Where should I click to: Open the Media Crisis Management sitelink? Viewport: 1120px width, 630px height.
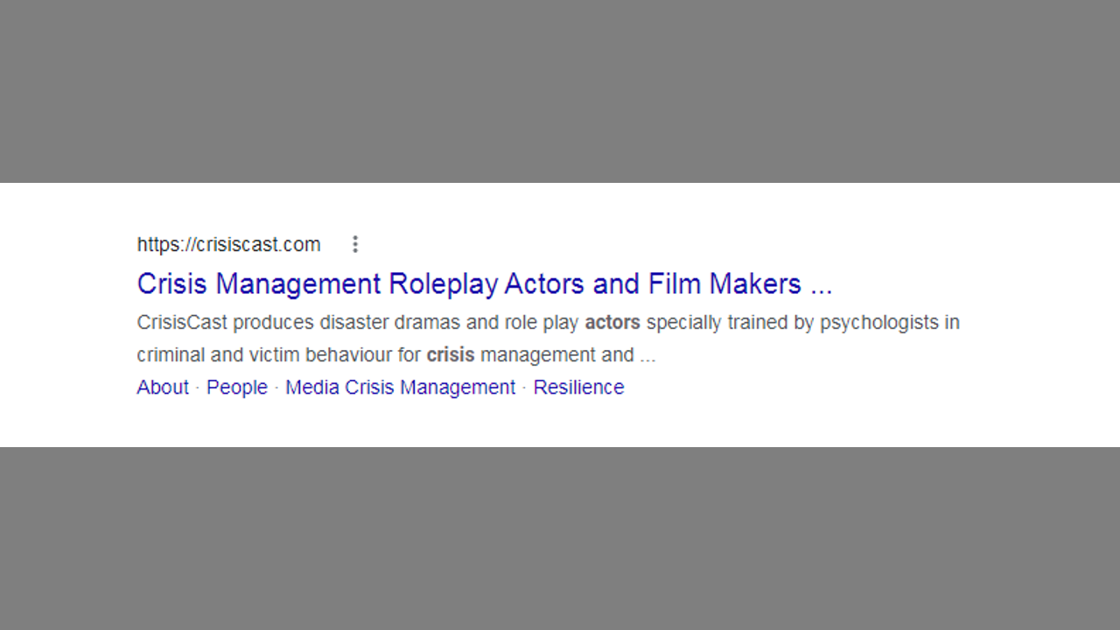click(400, 388)
